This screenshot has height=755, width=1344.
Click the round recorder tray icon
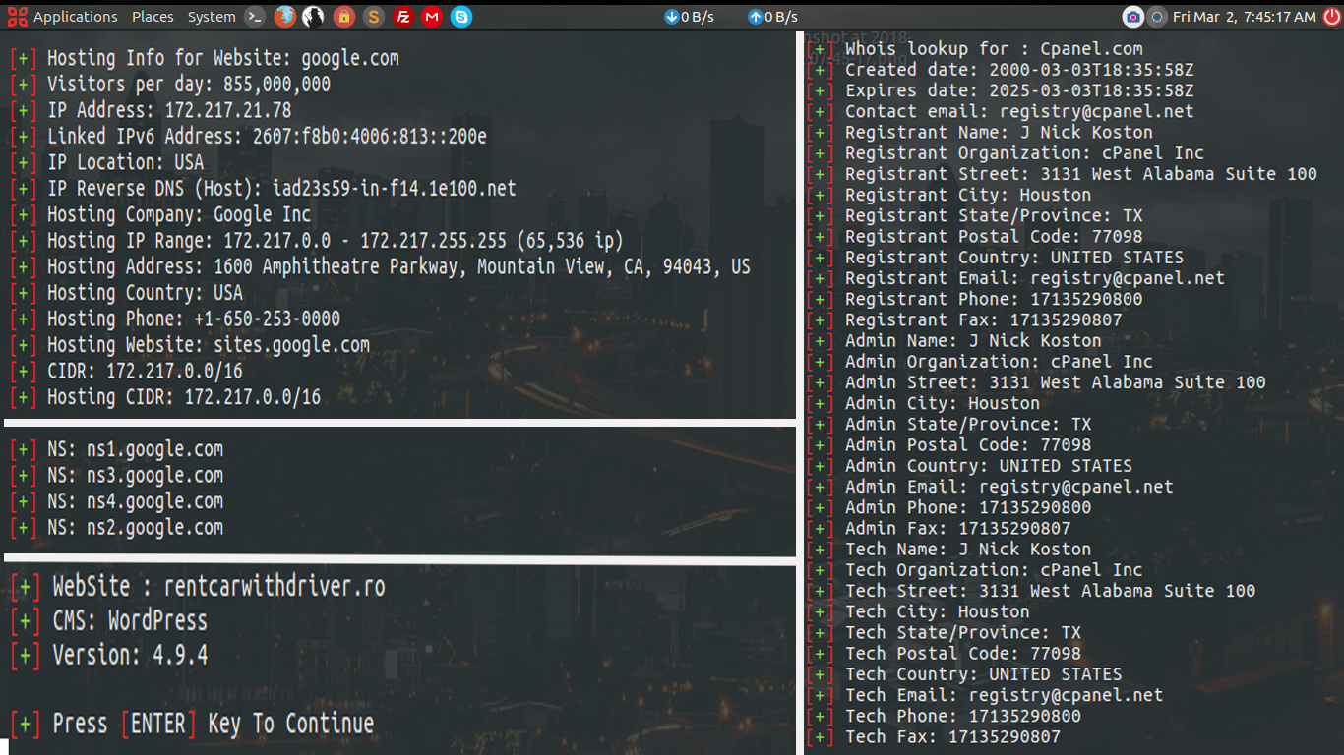click(1157, 17)
